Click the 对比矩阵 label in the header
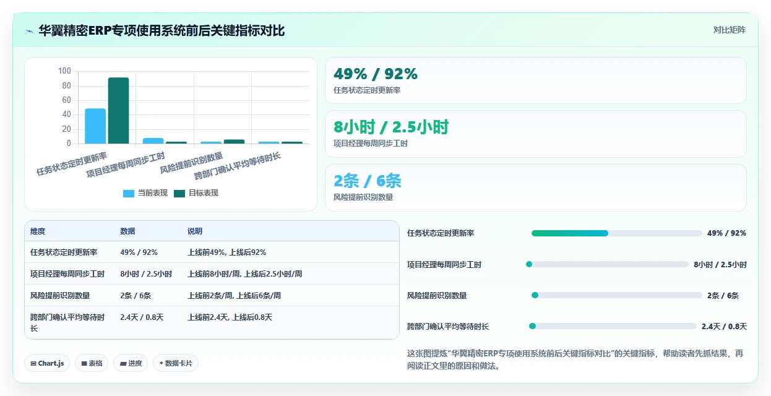The image size is (771, 396). click(x=730, y=30)
